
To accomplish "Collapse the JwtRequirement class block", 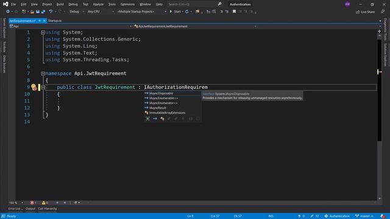I will pos(43,88).
